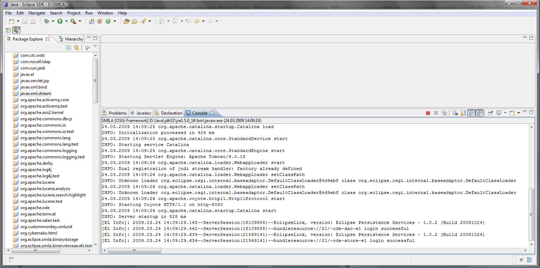Click the Clear Console icon
This screenshot has width=540, height=268.
(455, 113)
